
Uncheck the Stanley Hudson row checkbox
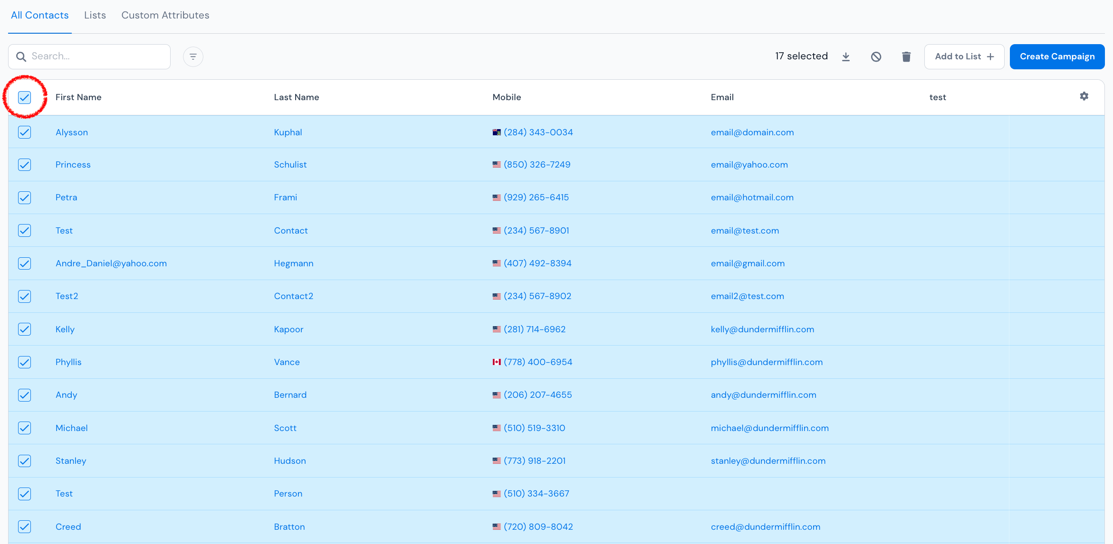point(25,461)
